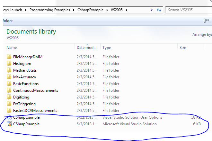
Task: Click date cell in FileManageDMM row
Action: 87,57
